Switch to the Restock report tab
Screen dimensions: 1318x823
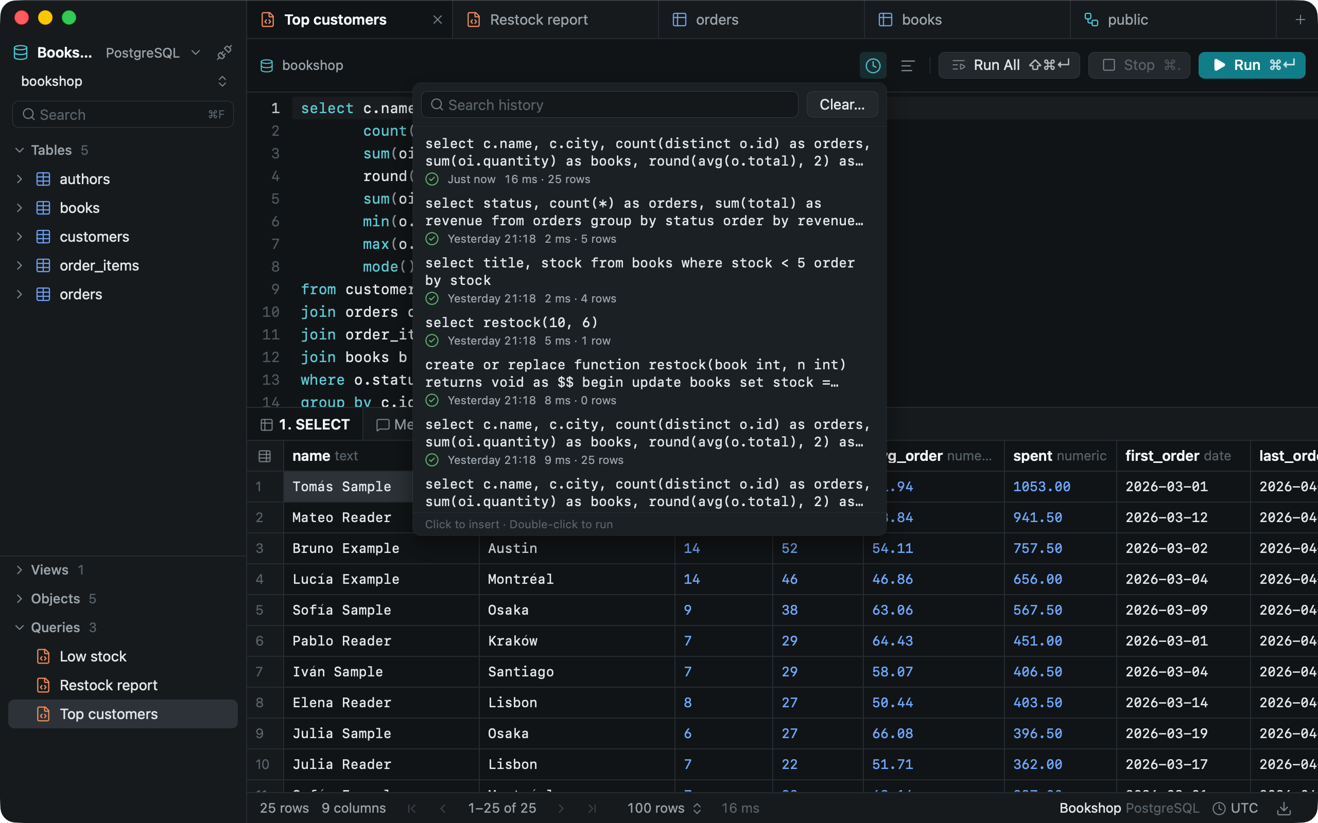(555, 20)
